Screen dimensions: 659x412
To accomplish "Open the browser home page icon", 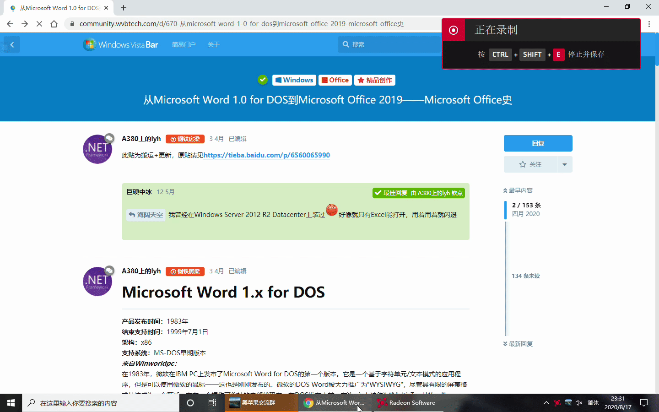I will (x=54, y=24).
